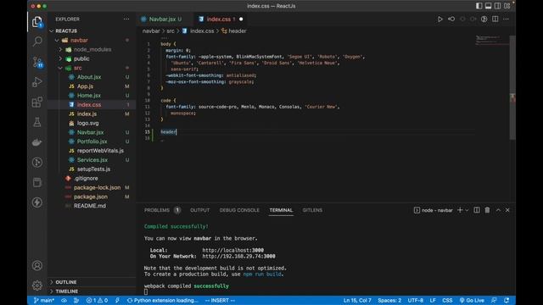Open the OUTPUT panel tab
Image resolution: width=543 pixels, height=305 pixels.
pos(200,210)
